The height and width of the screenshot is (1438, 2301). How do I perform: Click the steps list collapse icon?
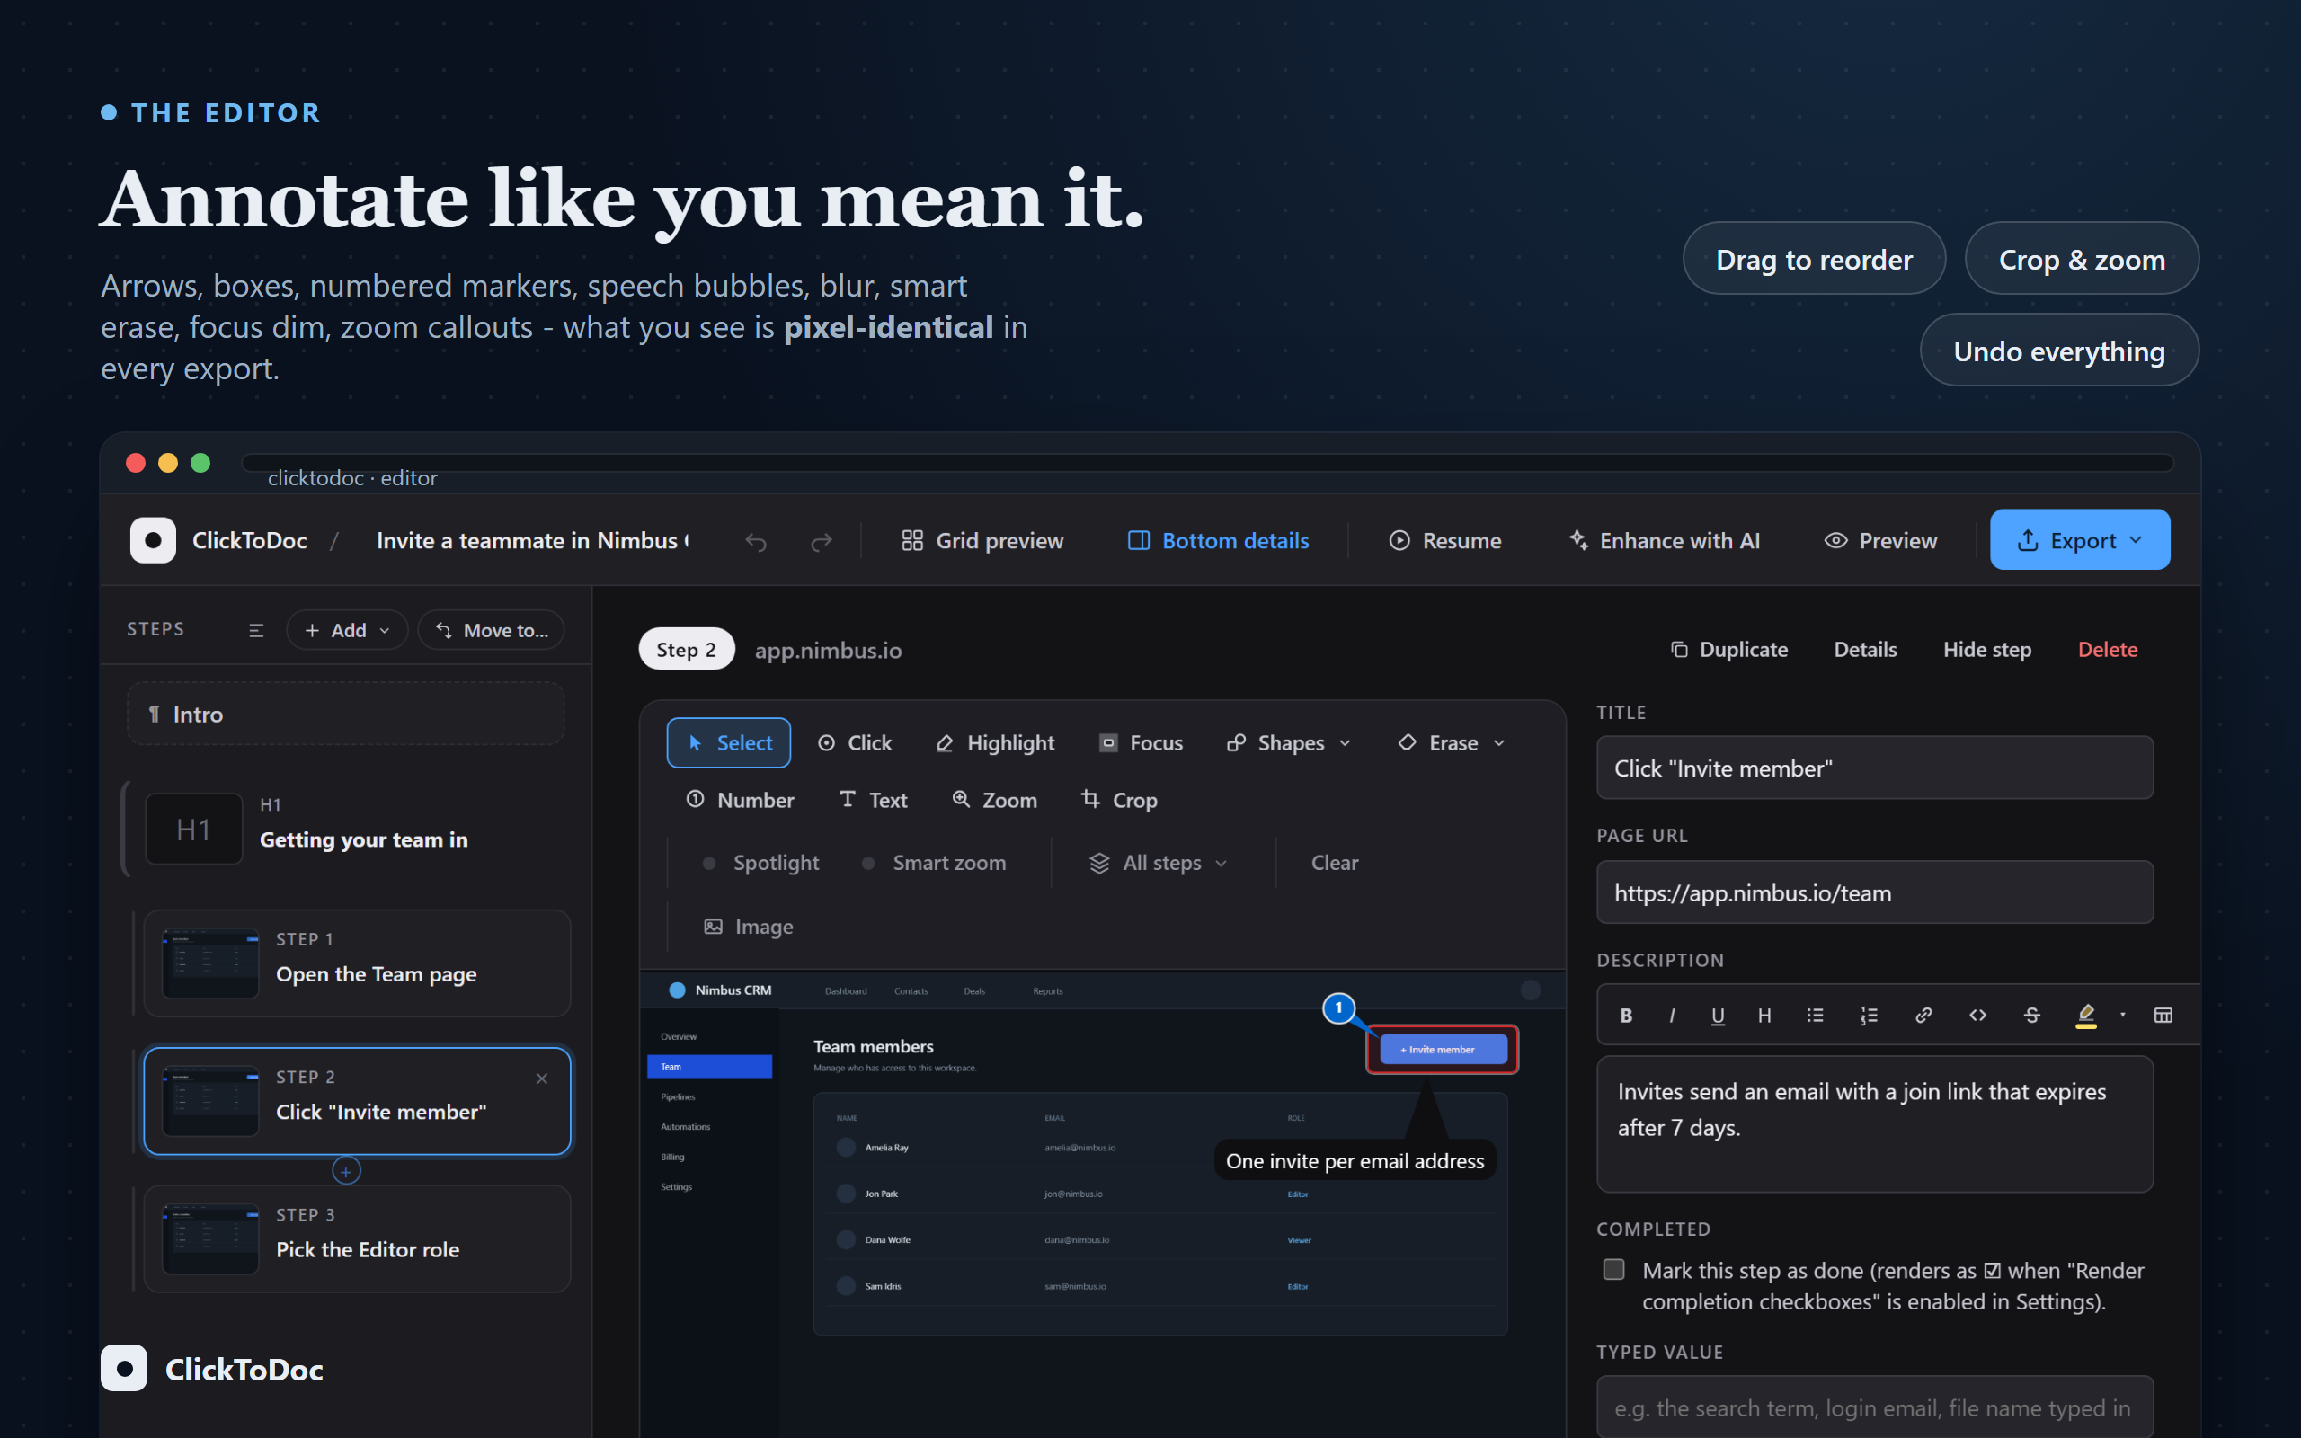256,631
